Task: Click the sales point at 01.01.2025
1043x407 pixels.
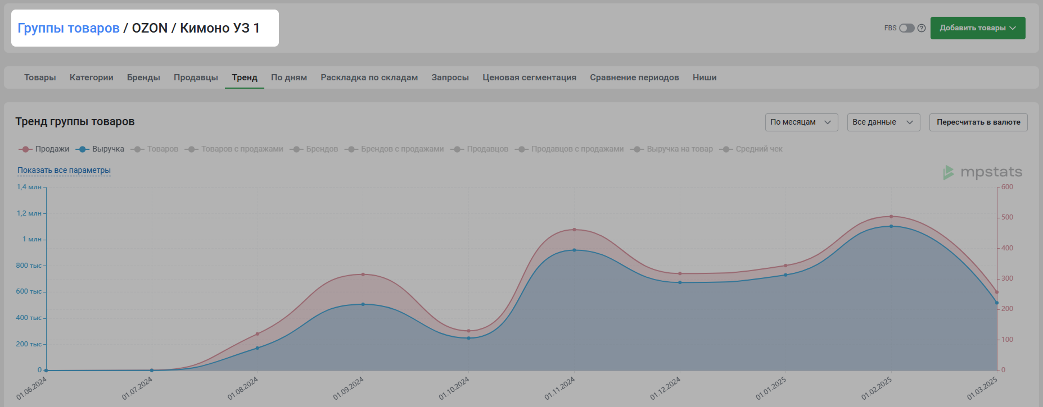Action: [x=785, y=266]
